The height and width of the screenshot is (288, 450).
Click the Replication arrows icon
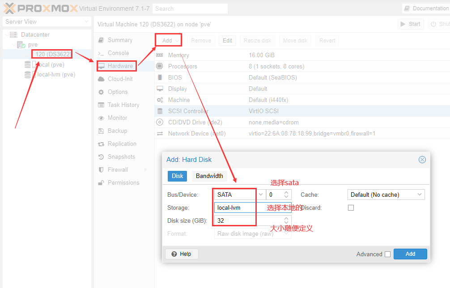(x=101, y=144)
